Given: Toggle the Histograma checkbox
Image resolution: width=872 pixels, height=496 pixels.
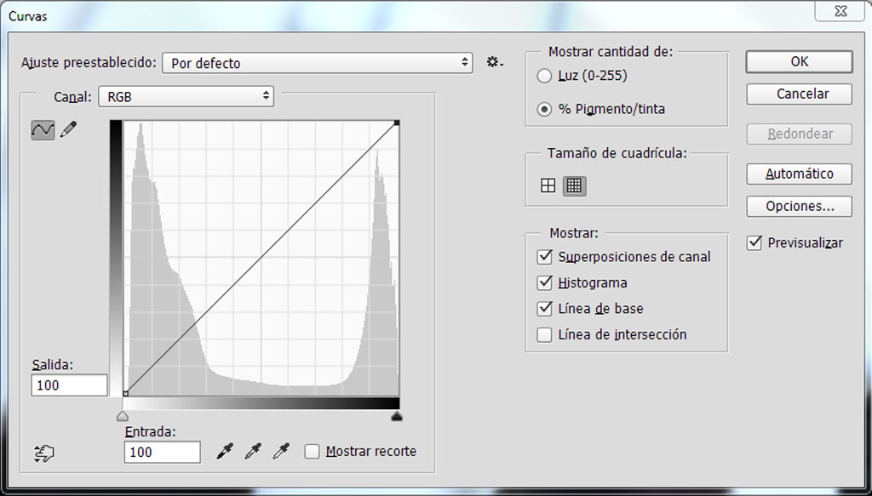Looking at the screenshot, I should tap(544, 282).
